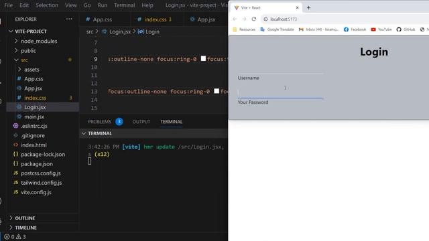Expand the public folder
The image size is (429, 241).
pos(28,51)
